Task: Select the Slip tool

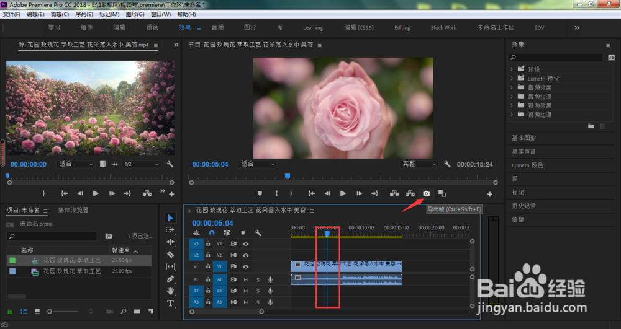Action: [170, 266]
